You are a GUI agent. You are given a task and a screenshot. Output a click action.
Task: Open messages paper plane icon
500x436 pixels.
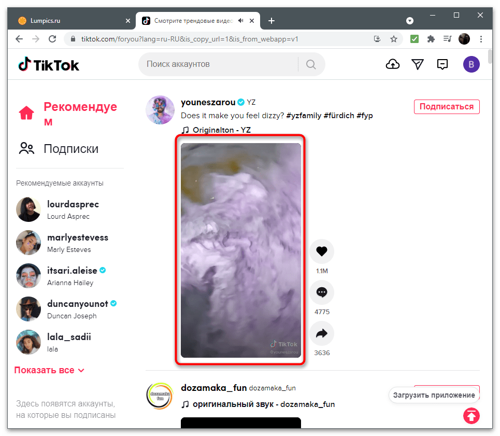tap(418, 64)
